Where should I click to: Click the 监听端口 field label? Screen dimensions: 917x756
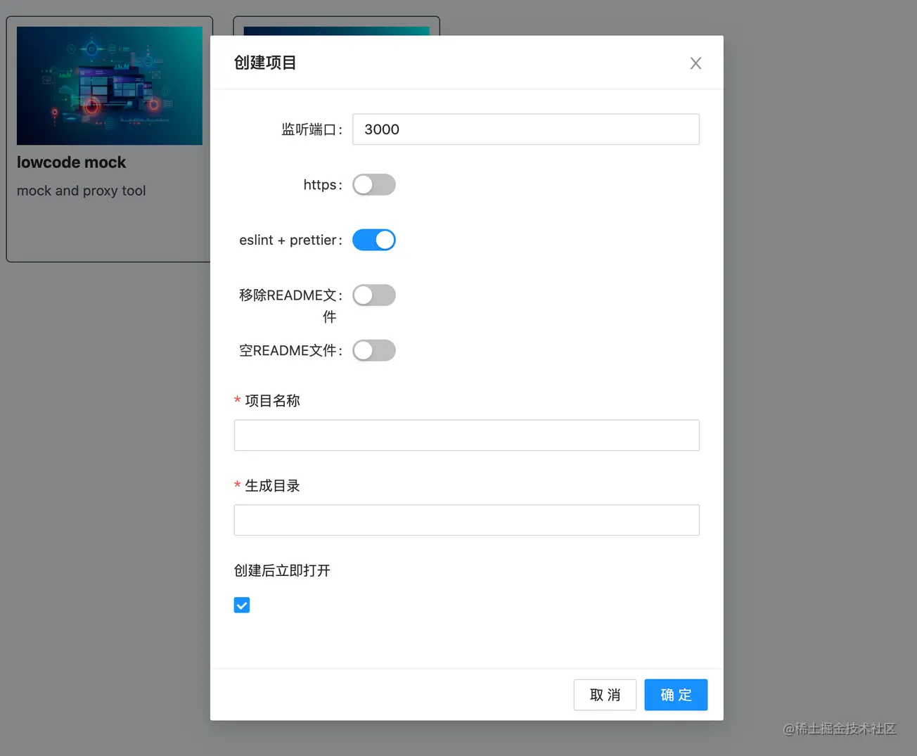click(x=309, y=129)
